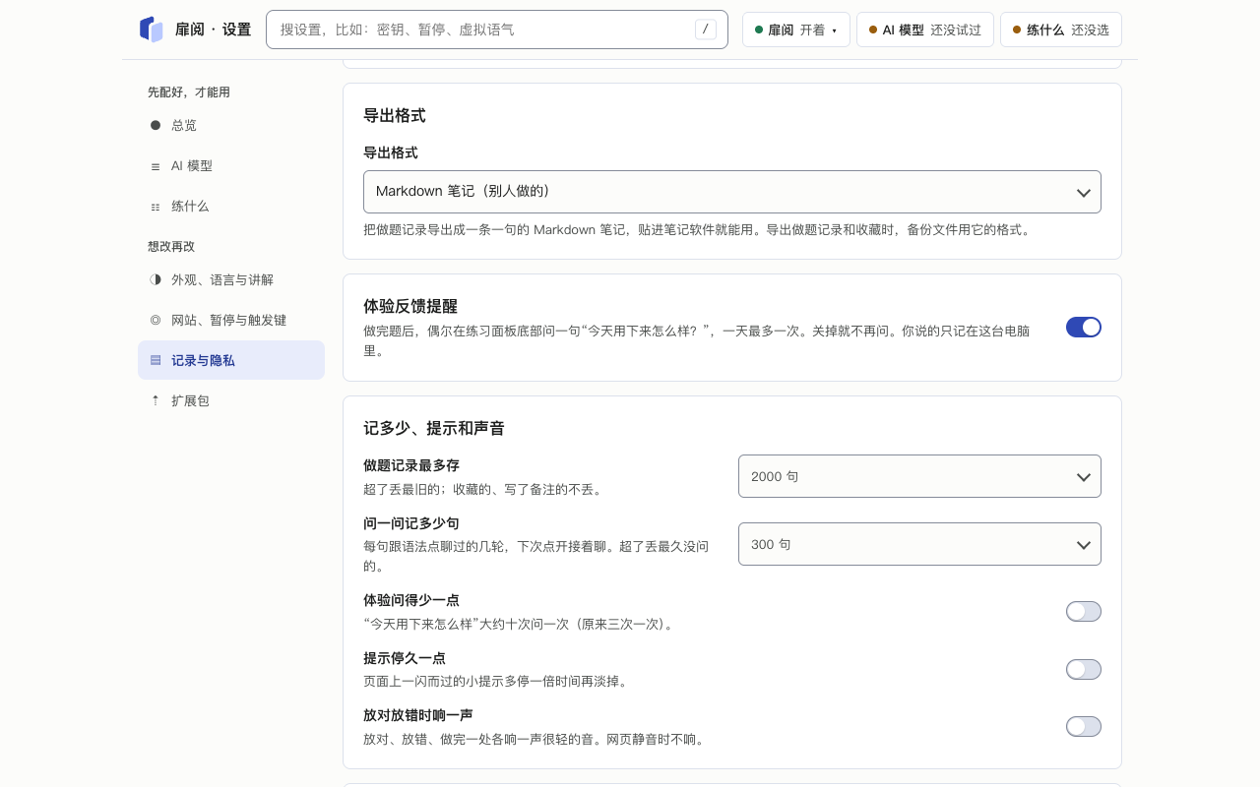Click the 练什么 还没选 status button

coord(1061,30)
